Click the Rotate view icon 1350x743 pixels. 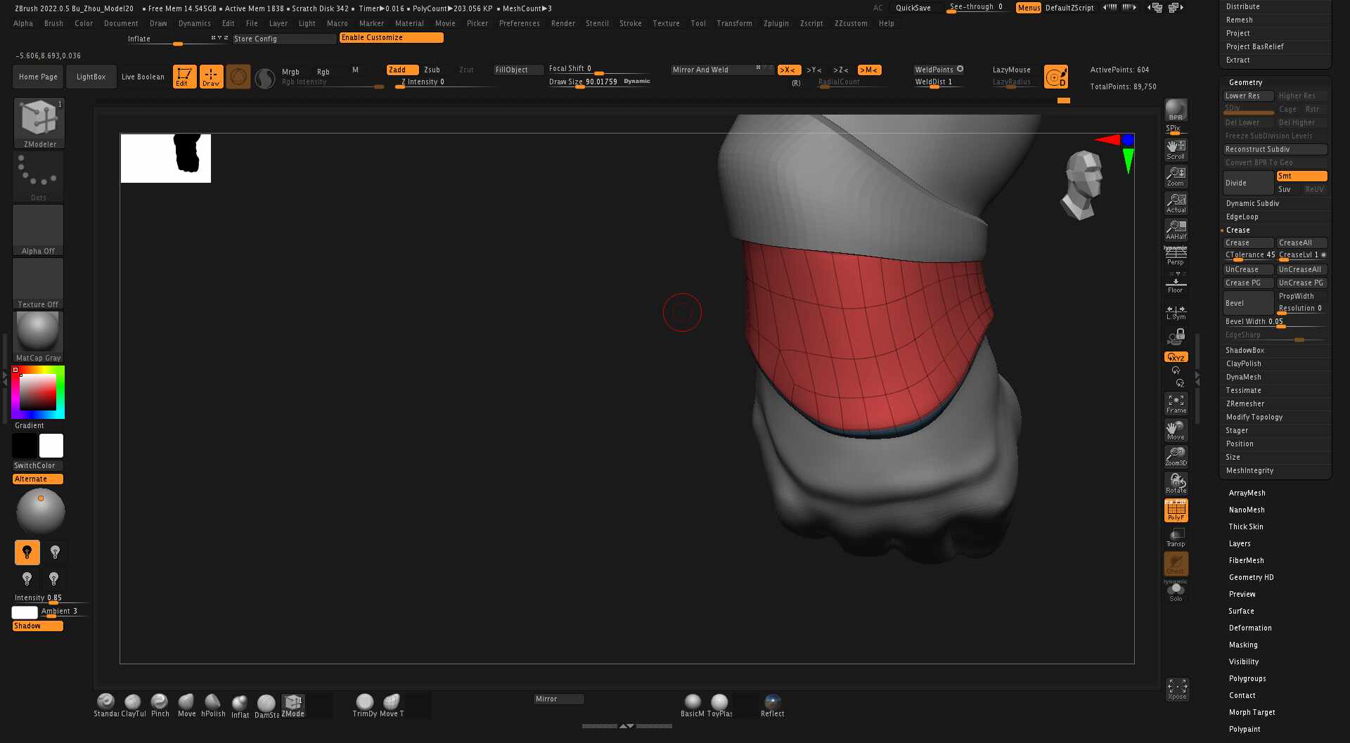(1176, 483)
